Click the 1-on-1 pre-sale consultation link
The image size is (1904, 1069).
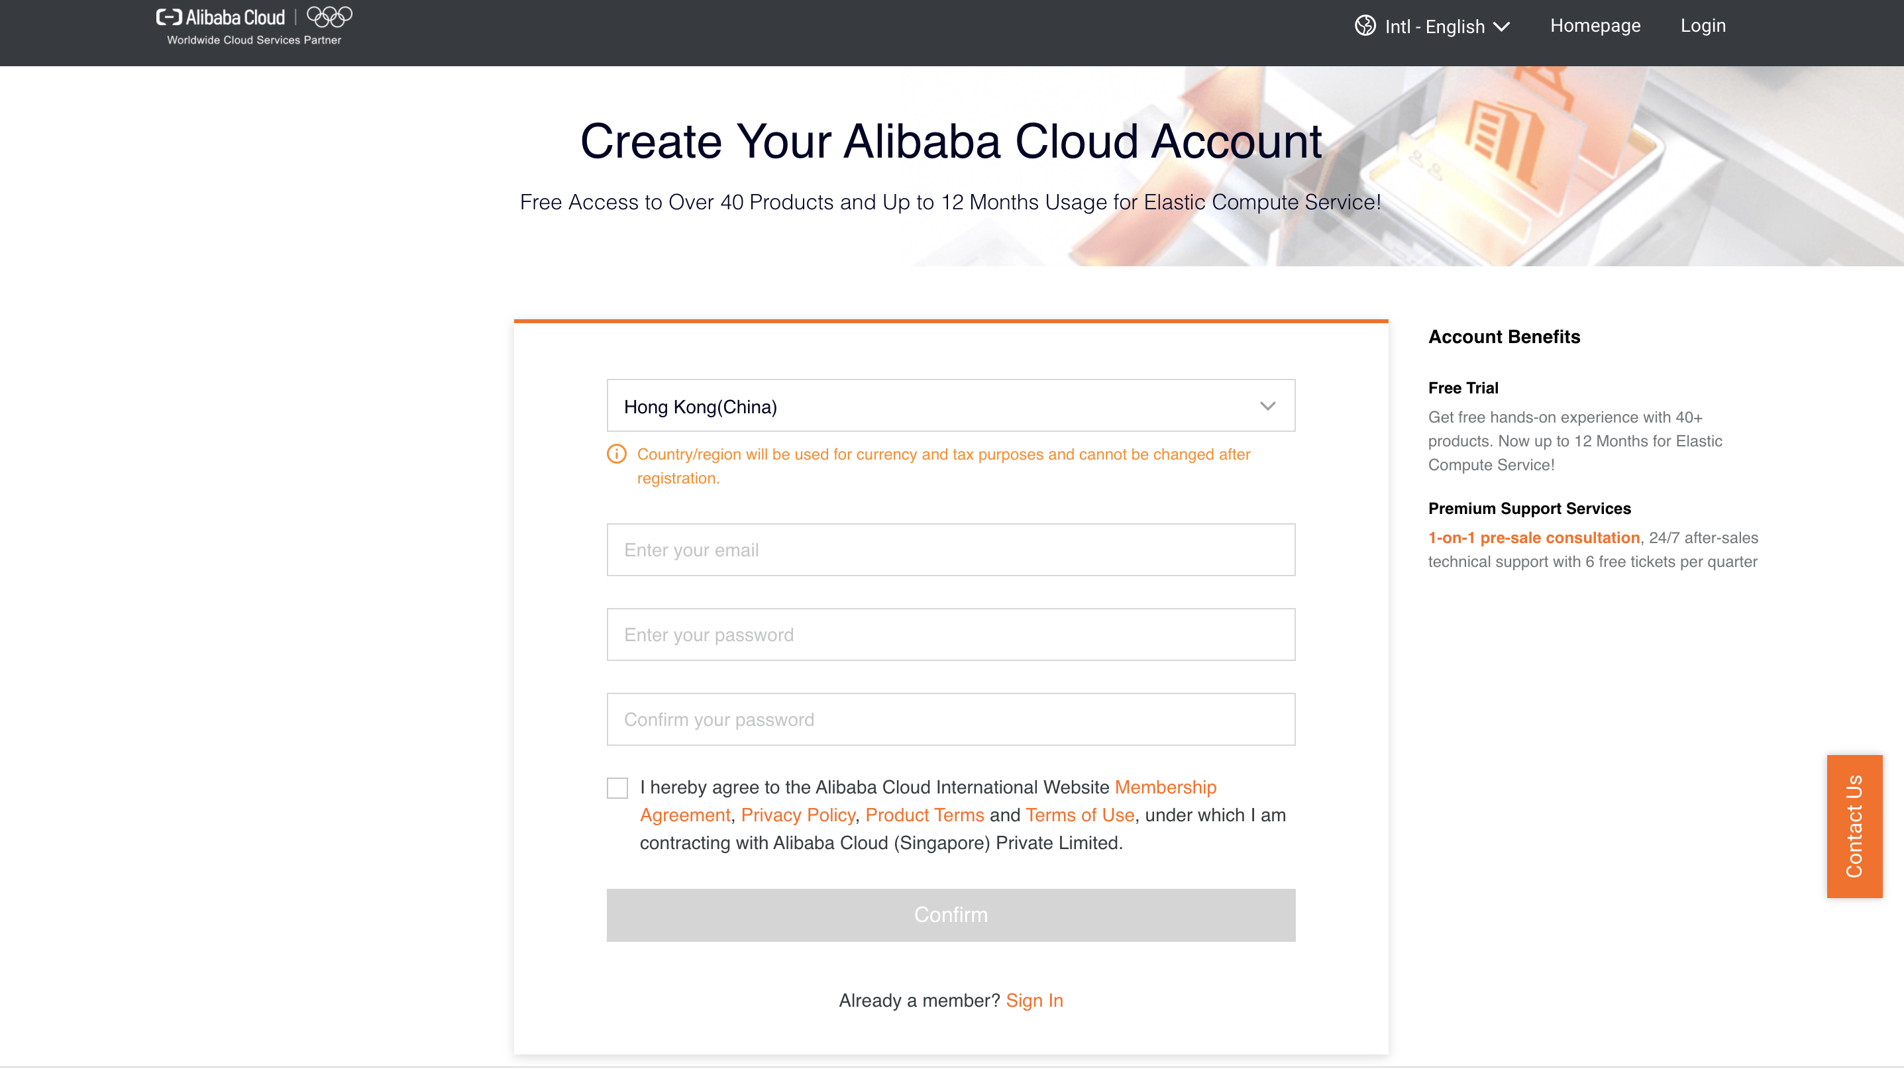pos(1533,537)
